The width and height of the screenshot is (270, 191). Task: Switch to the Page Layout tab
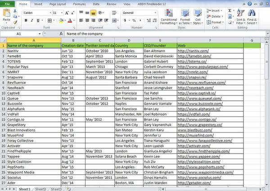pyautogui.click(x=58, y=4)
